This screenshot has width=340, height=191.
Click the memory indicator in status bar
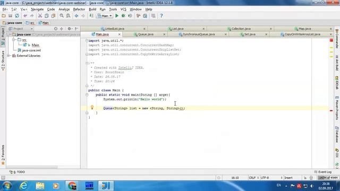[x=328, y=178]
